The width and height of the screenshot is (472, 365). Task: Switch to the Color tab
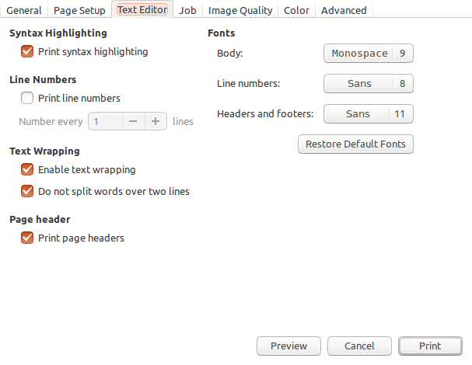296,10
